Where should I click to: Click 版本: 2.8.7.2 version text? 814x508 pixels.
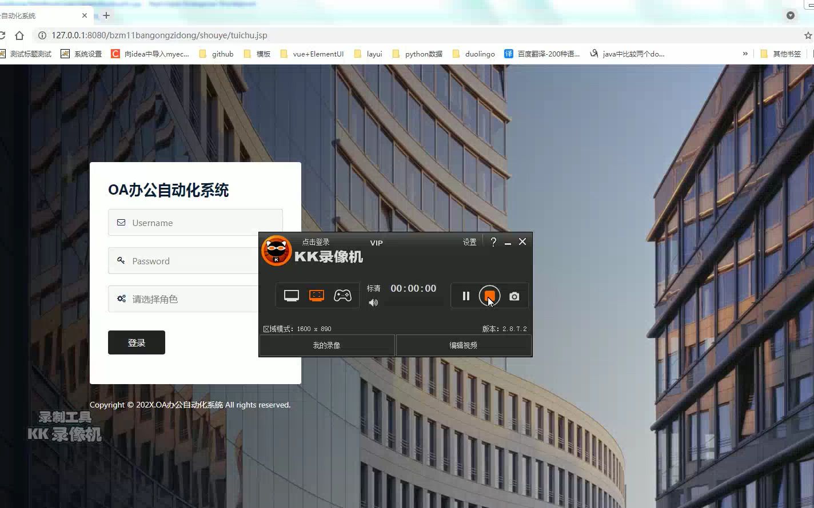[x=505, y=329]
